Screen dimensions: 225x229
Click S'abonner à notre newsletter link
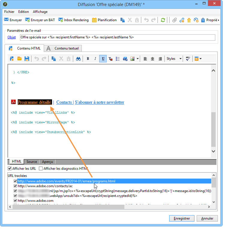(x=99, y=102)
